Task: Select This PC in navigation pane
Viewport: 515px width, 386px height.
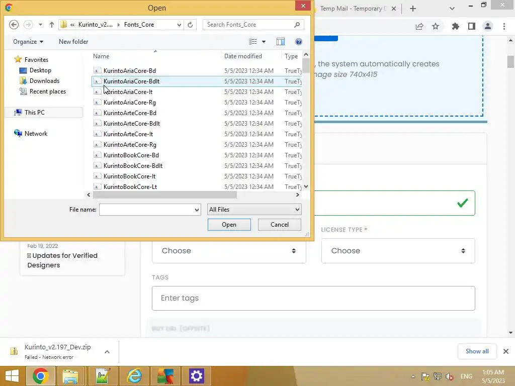Action: coord(34,112)
